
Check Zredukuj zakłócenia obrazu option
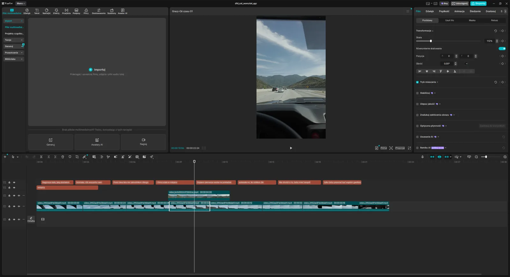click(x=417, y=115)
